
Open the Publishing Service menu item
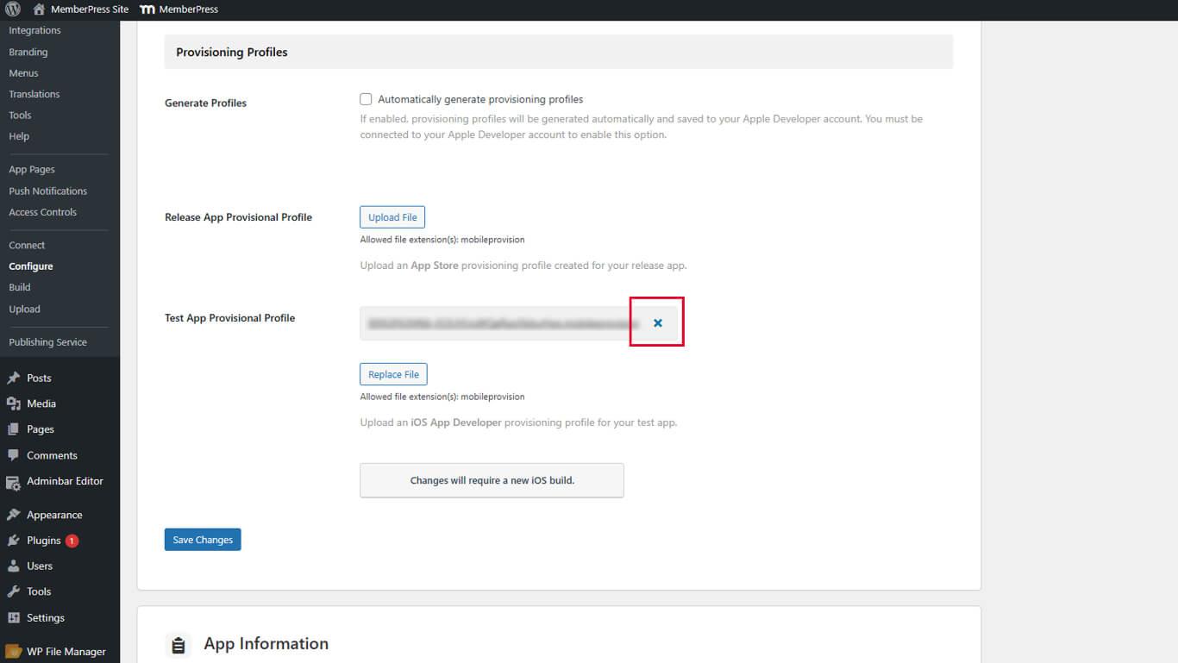47,342
